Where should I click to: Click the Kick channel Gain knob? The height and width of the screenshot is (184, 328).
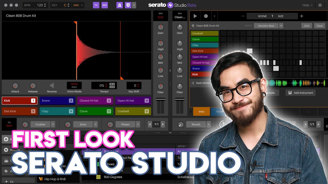tap(160, 27)
